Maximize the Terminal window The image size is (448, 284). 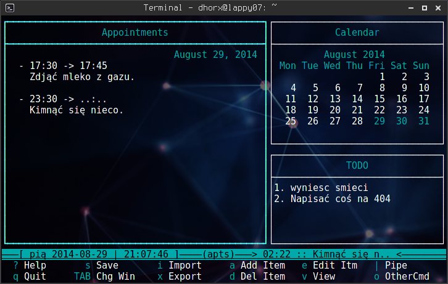coord(425,8)
